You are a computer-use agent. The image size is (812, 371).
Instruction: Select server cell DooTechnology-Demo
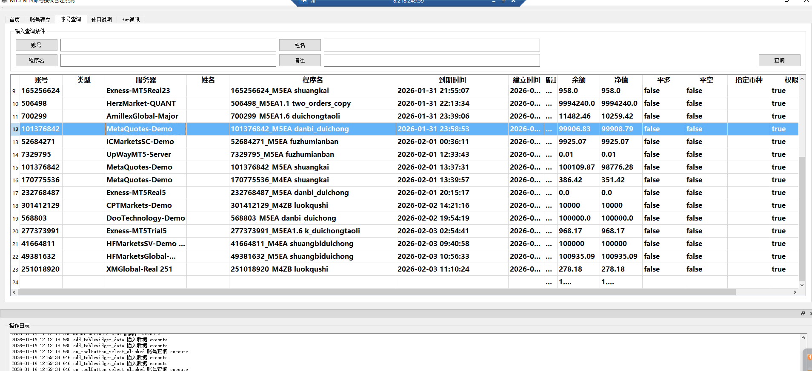146,218
